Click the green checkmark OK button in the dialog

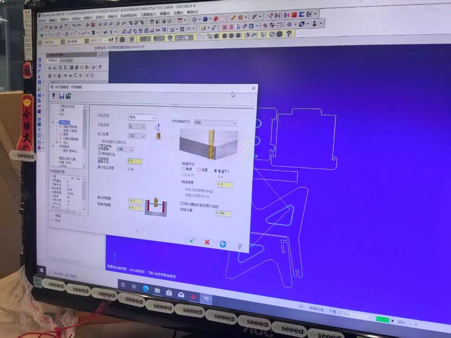coord(192,241)
